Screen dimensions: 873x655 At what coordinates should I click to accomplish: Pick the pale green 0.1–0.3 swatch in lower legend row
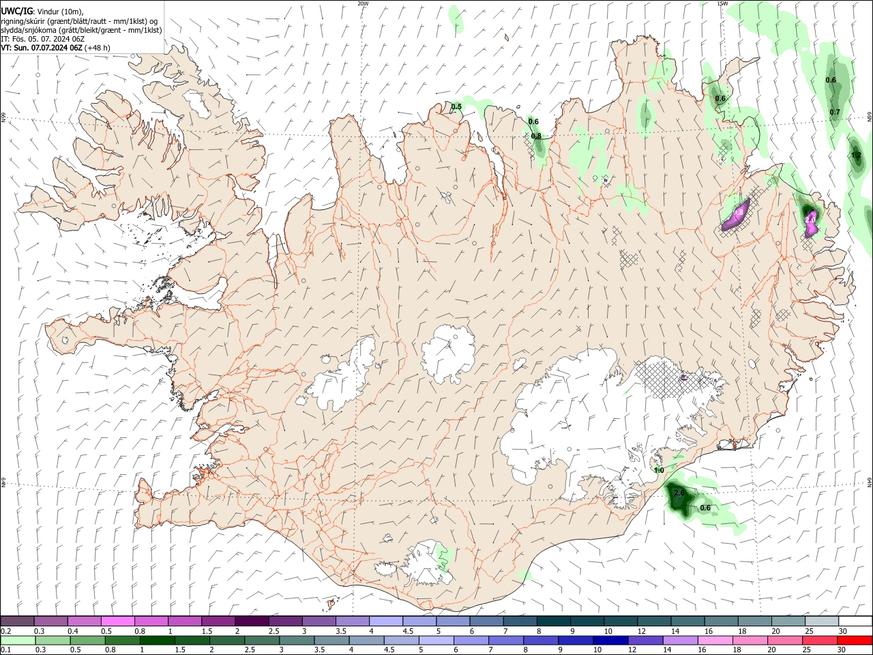coord(18,640)
